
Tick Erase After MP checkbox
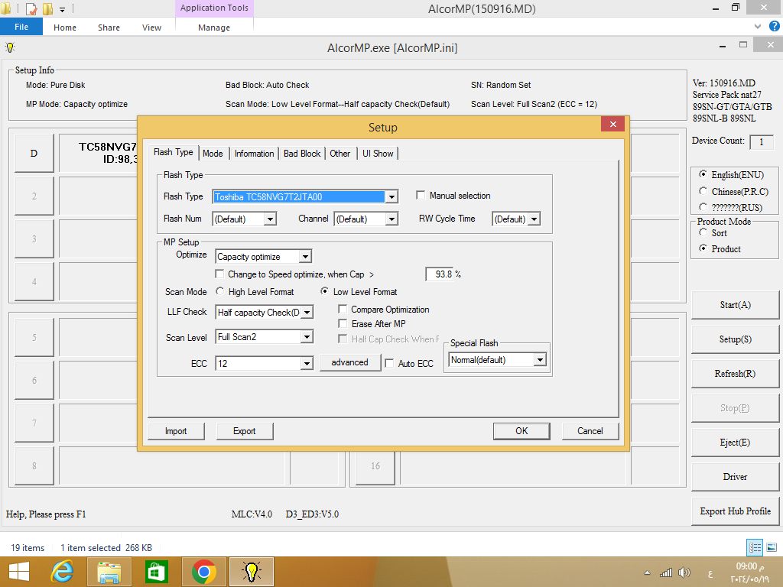pyautogui.click(x=343, y=323)
